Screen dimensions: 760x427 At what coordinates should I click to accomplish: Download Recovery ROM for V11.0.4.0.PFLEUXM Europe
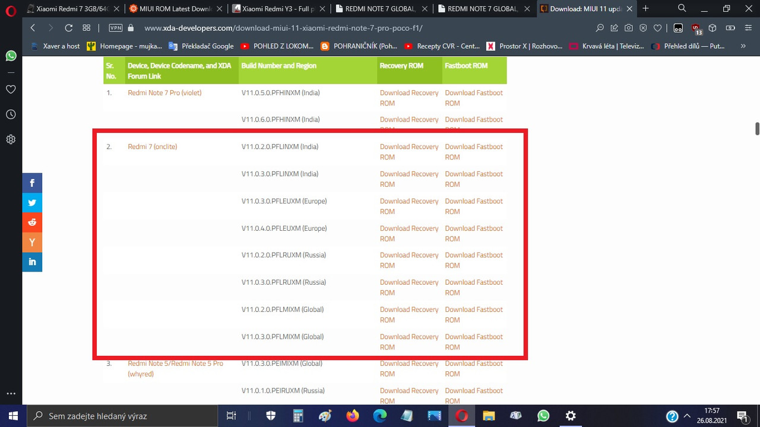(409, 233)
